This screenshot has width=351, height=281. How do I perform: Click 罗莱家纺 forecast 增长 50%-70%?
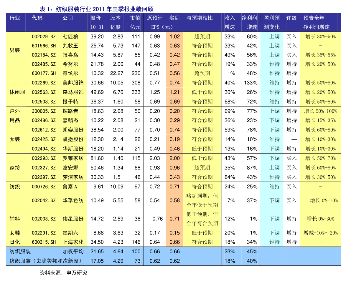tap(320, 158)
